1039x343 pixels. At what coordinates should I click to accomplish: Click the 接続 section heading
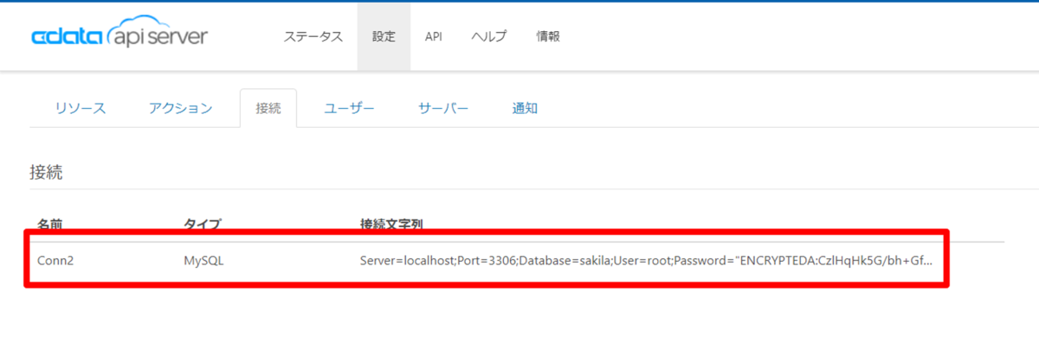[x=46, y=172]
